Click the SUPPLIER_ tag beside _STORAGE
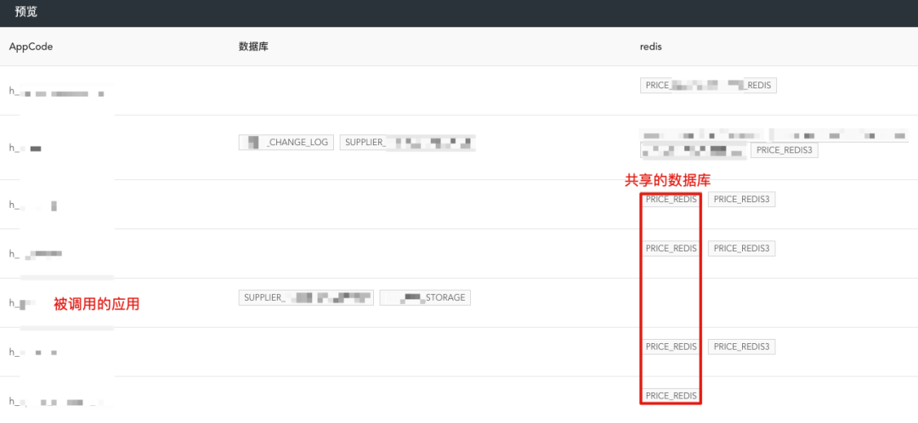 [x=306, y=298]
